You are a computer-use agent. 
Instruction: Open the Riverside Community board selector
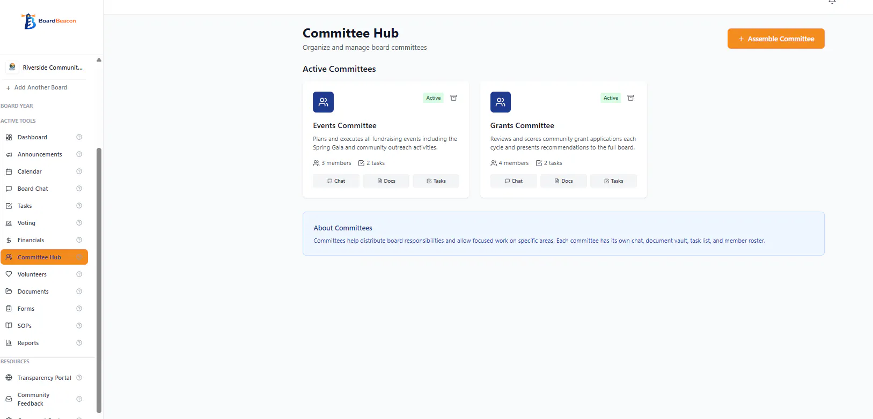pyautogui.click(x=46, y=68)
